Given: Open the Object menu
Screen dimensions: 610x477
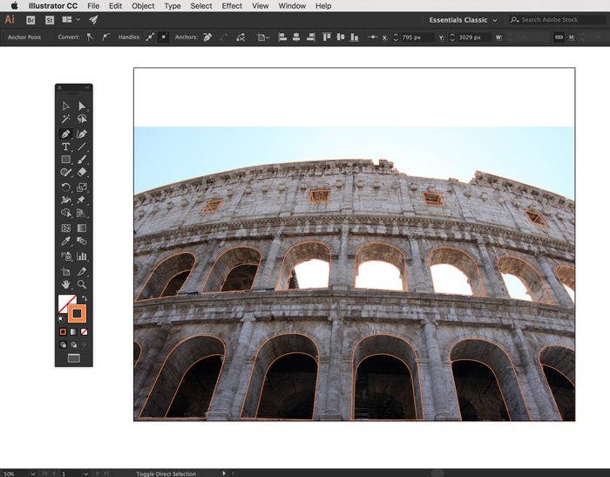Looking at the screenshot, I should tap(143, 6).
